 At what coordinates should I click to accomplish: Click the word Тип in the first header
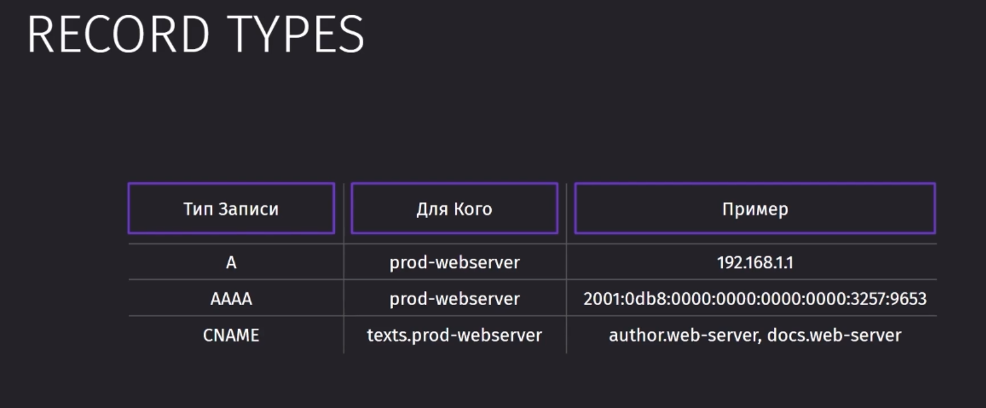(197, 209)
